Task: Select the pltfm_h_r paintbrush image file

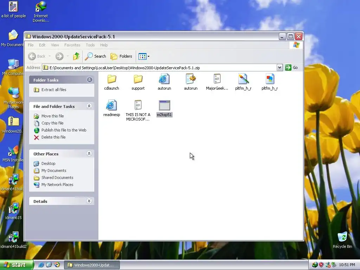Action: (x=243, y=82)
